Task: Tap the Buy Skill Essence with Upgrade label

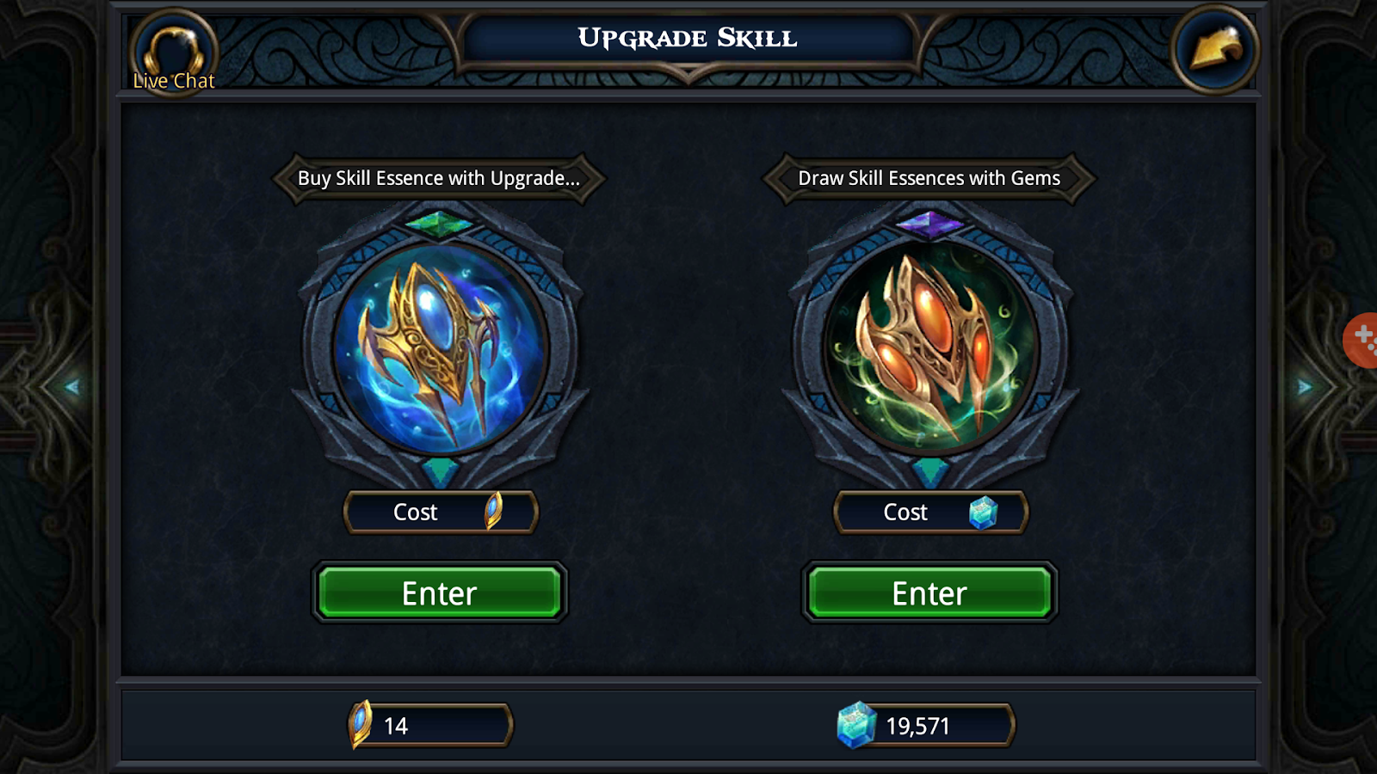Action: (x=439, y=178)
